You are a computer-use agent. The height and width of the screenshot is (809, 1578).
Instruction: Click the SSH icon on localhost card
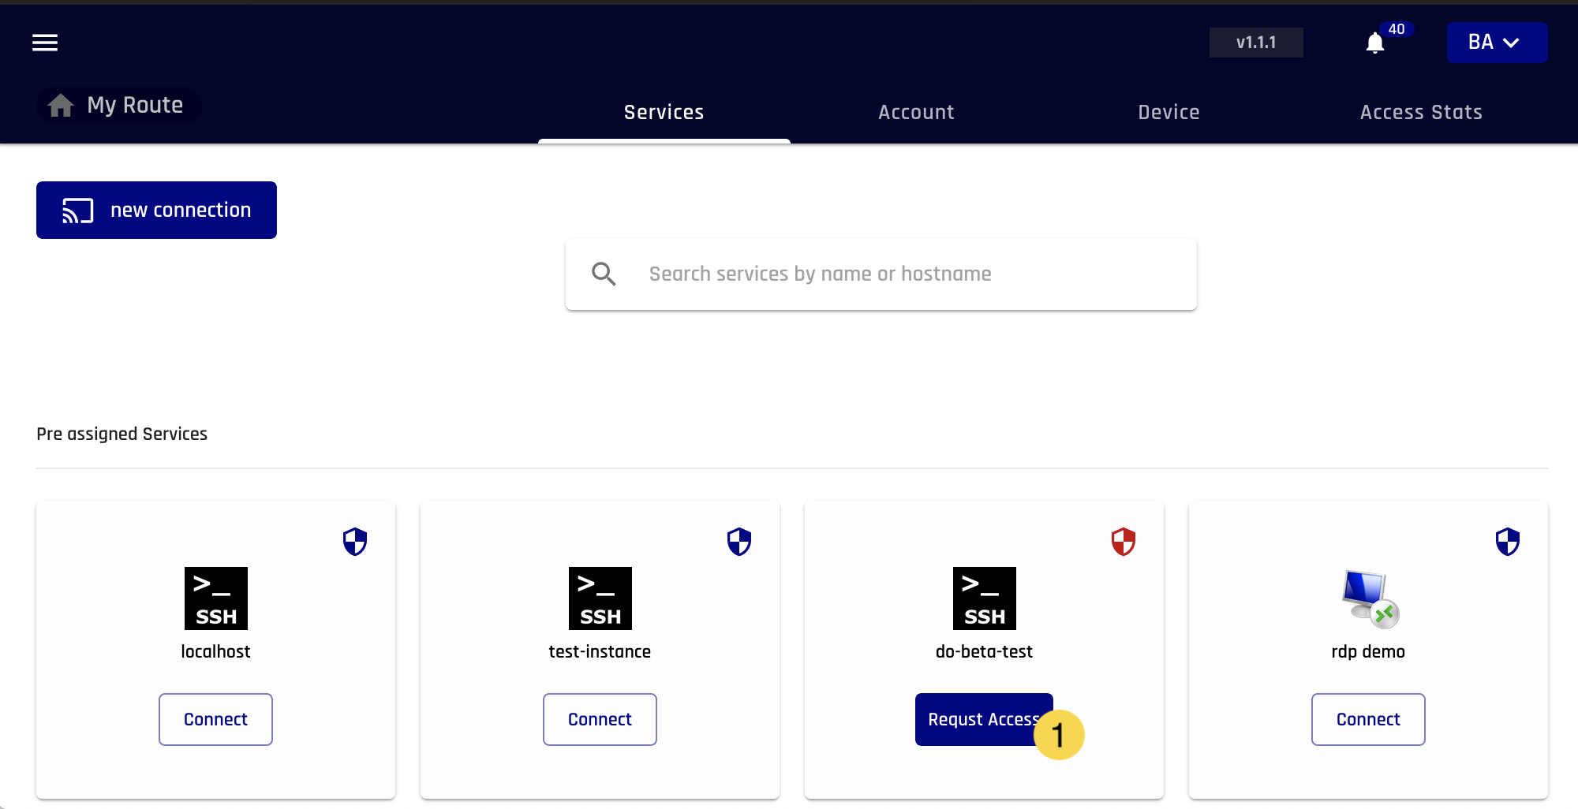tap(215, 598)
